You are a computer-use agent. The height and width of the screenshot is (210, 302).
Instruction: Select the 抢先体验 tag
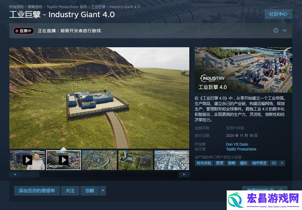[204, 163]
